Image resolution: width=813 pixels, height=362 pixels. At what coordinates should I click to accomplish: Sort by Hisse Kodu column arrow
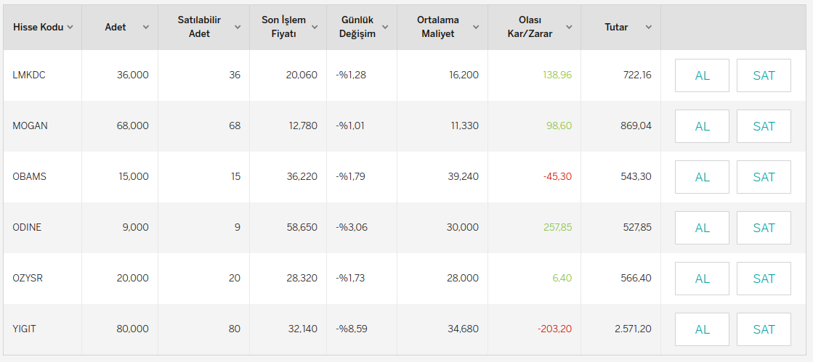pos(70,28)
